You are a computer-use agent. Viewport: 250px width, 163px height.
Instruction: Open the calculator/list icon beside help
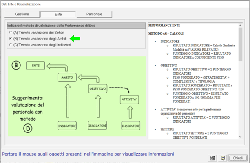[212, 157]
